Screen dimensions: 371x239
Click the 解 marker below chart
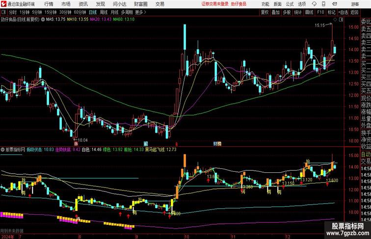click(x=146, y=143)
